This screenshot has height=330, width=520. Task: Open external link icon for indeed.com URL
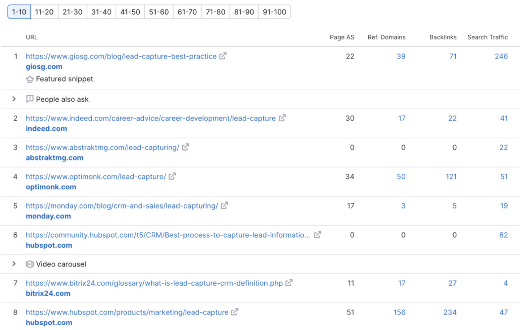282,118
